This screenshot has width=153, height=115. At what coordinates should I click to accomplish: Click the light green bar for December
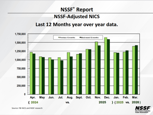point(106,66)
